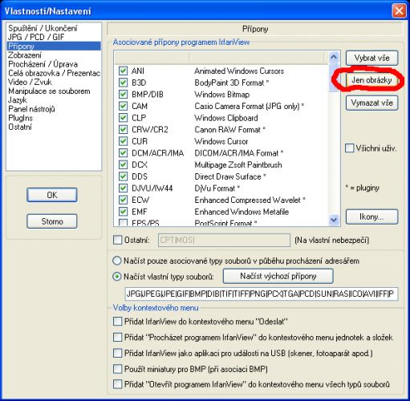Confirm settings with the OK button
Screen dimensions: 410x401
pyautogui.click(x=52, y=195)
